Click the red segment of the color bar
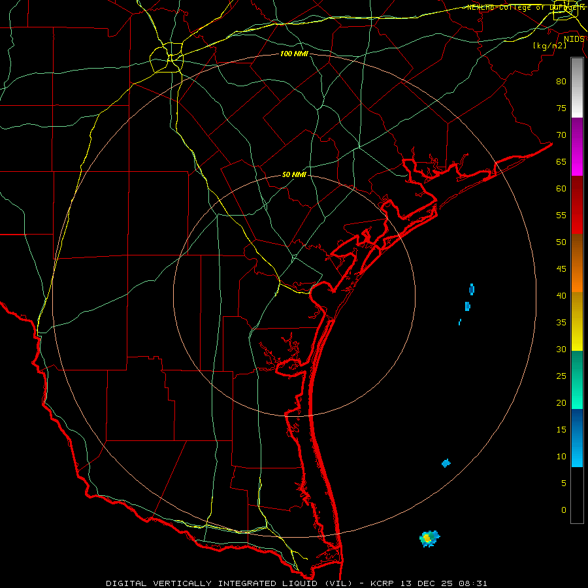 pos(577,204)
